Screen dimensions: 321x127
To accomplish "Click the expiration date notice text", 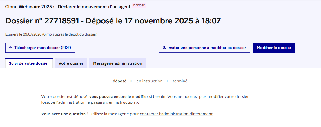I will [x=51, y=35].
